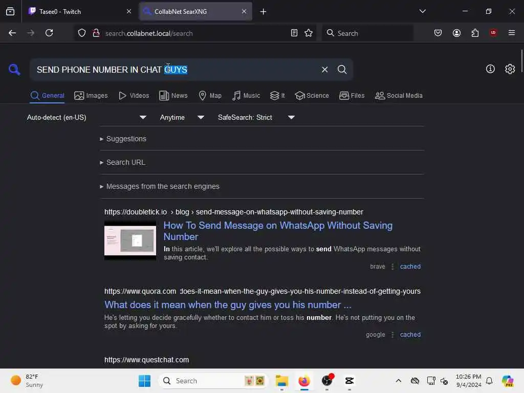Click the taskbar Search box

(x=213, y=381)
